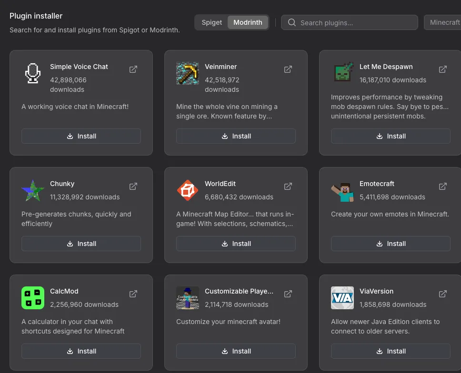Click the 11,328,992 downloads text
Screen dimensions: 461x373
(x=85, y=197)
